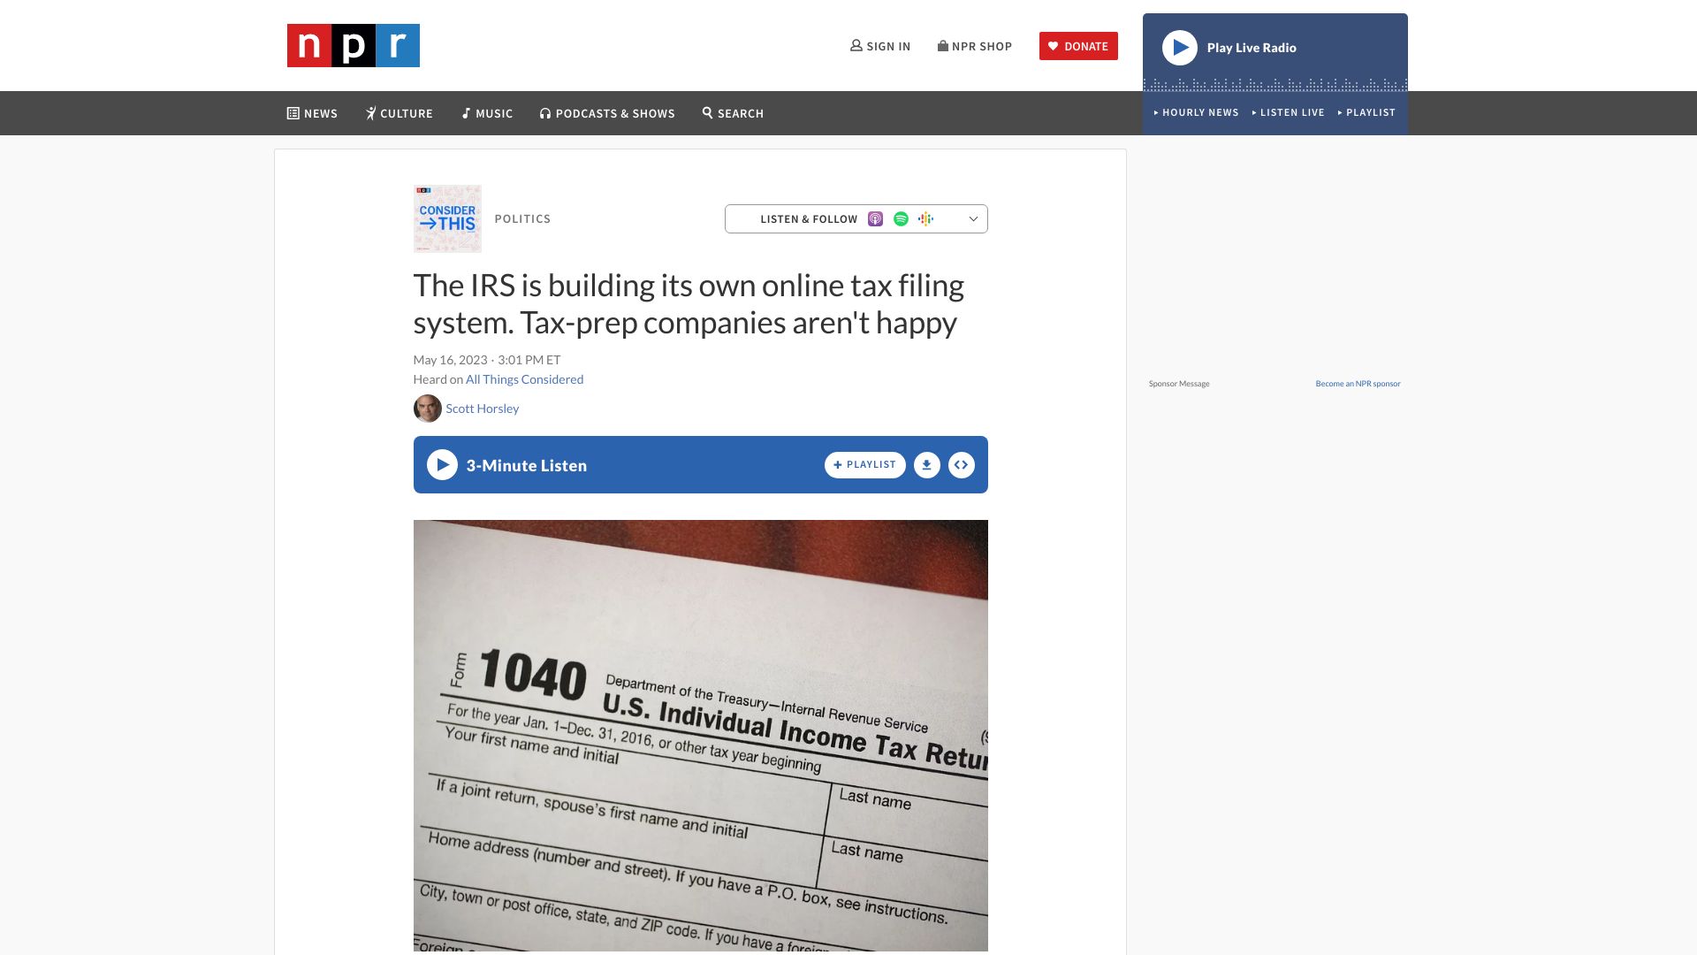
Task: Click the date May 16, 2023 text
Action: pyautogui.click(x=450, y=360)
